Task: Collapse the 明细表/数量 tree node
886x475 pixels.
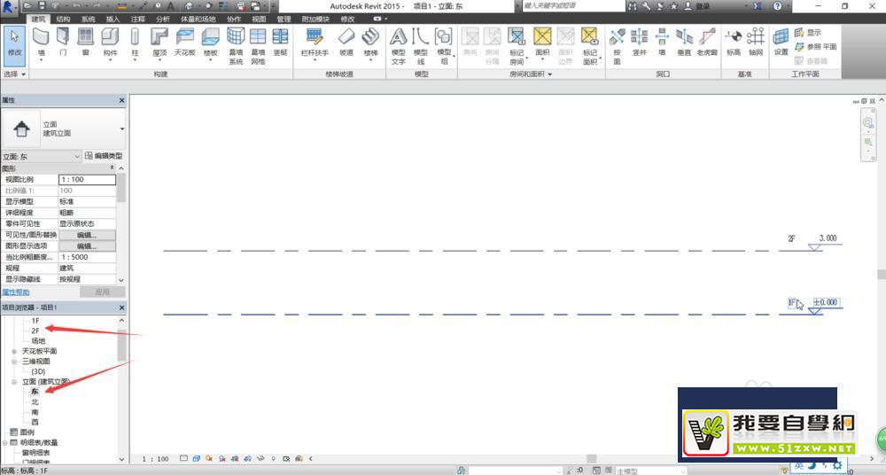Action: coord(5,443)
